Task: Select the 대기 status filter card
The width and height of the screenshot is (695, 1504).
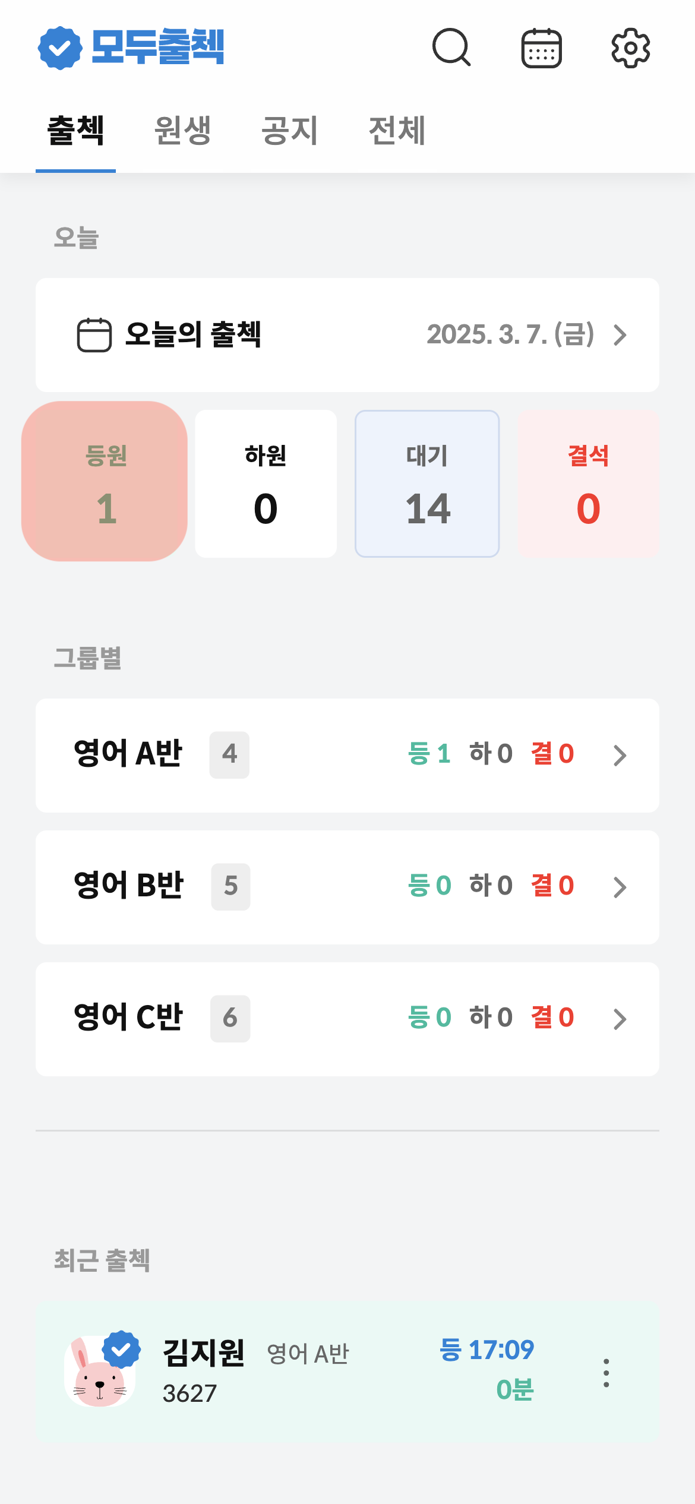Action: [427, 484]
